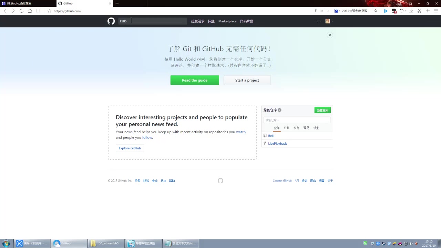The height and width of the screenshot is (248, 441).
Task: Open the reading/bookmarks book icon
Action: tap(38, 11)
